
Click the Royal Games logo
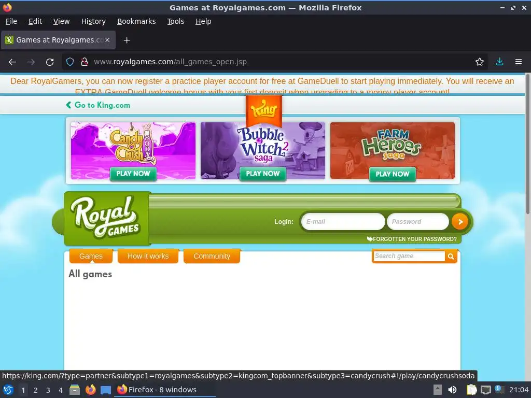107,218
